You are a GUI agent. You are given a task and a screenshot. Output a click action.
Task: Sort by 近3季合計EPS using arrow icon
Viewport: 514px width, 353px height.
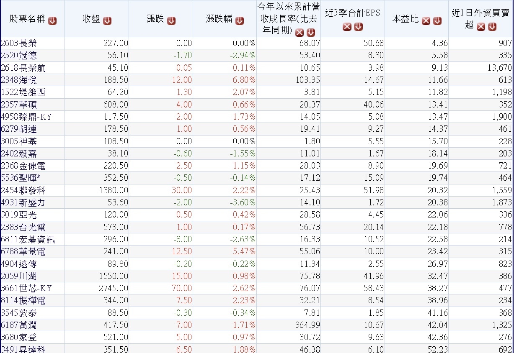[x=358, y=27]
